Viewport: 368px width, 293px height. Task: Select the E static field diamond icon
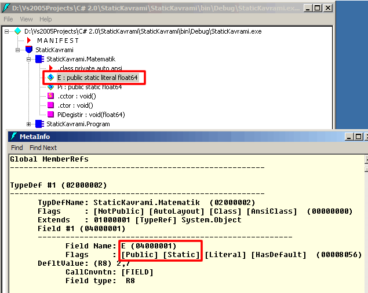click(x=50, y=77)
